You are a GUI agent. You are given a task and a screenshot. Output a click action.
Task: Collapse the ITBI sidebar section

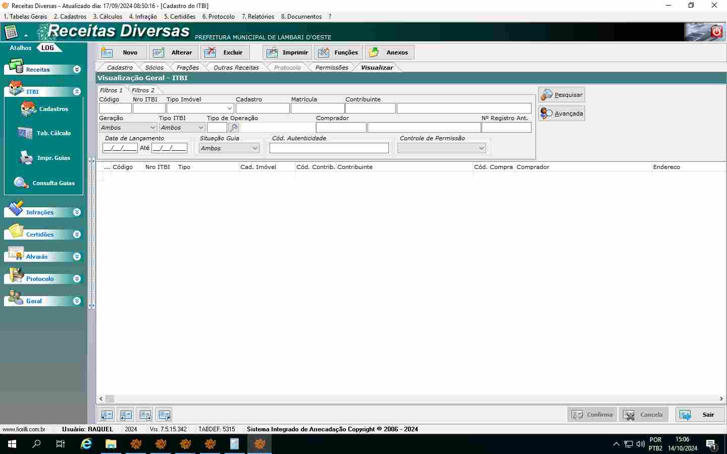[77, 92]
